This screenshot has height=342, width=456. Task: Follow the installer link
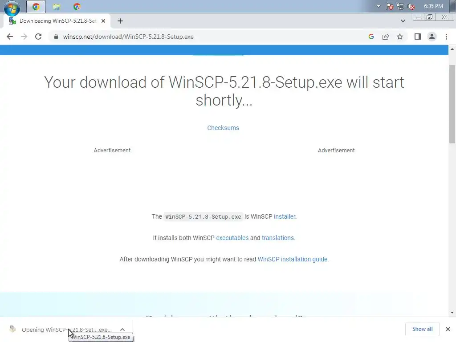click(285, 217)
